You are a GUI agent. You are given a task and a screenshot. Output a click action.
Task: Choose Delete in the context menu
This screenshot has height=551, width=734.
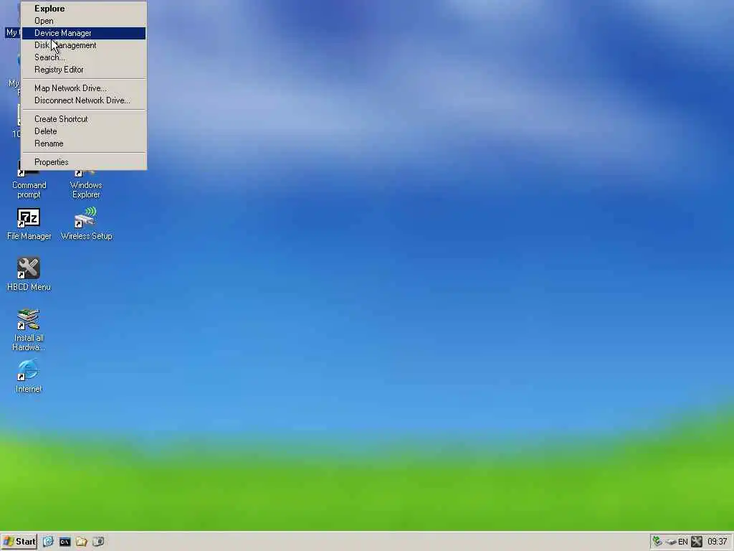point(84,131)
